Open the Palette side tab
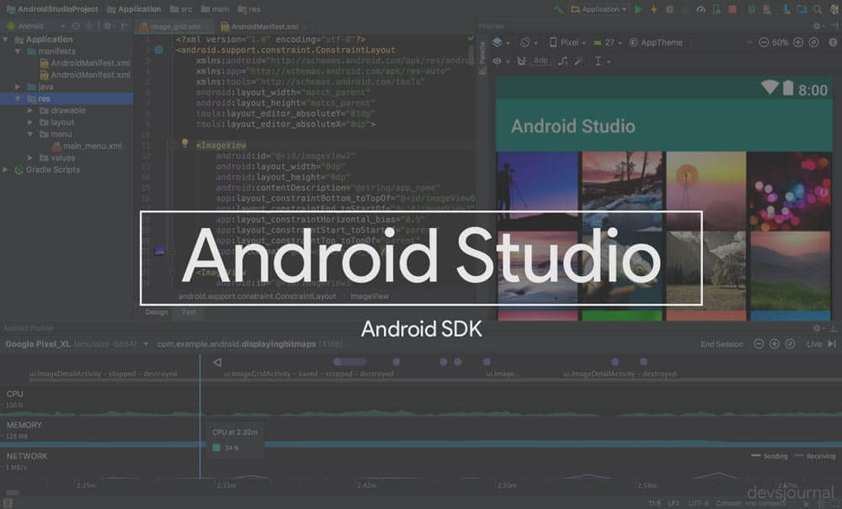This screenshot has height=509, width=842. (482, 52)
